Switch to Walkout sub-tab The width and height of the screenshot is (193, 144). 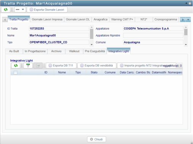pos(74,51)
